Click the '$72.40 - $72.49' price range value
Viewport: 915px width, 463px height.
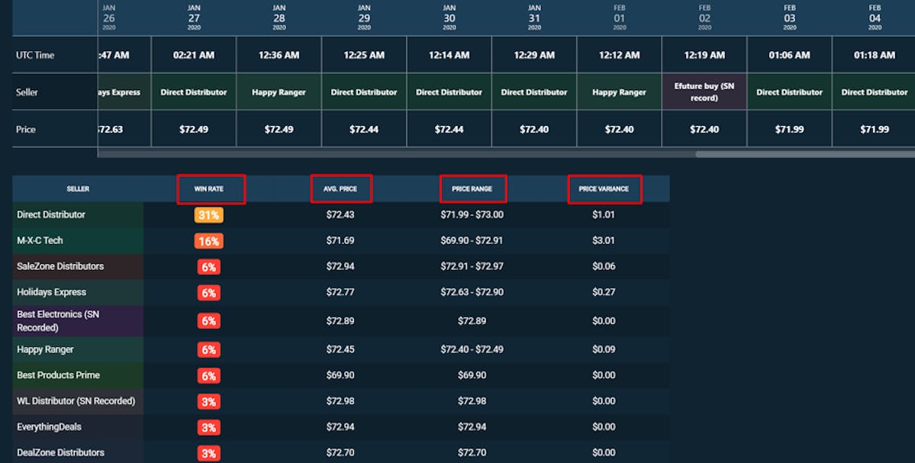tap(472, 349)
